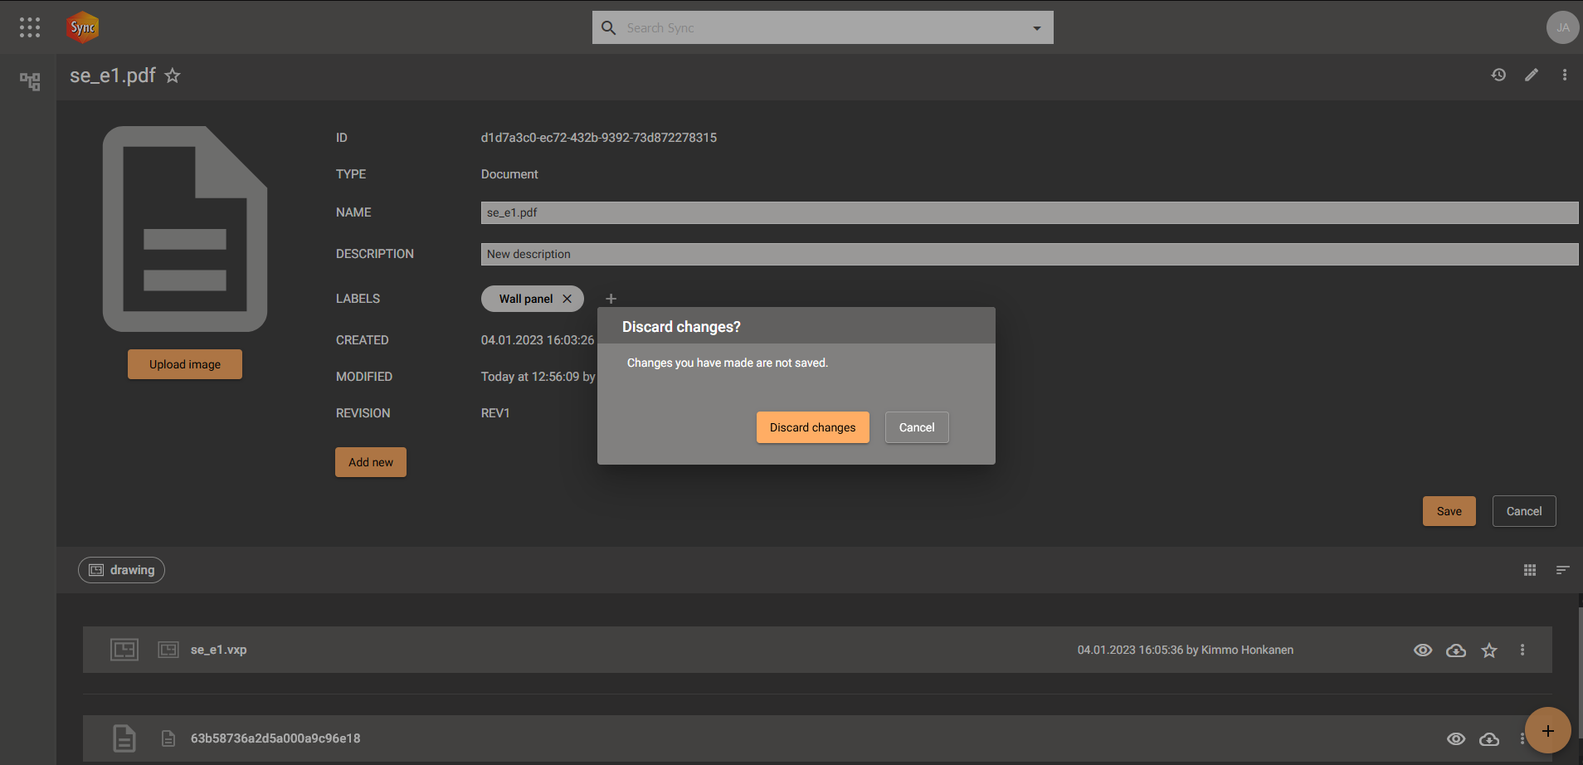The height and width of the screenshot is (765, 1583).
Task: Click the pencil edit icon
Action: [x=1532, y=76]
